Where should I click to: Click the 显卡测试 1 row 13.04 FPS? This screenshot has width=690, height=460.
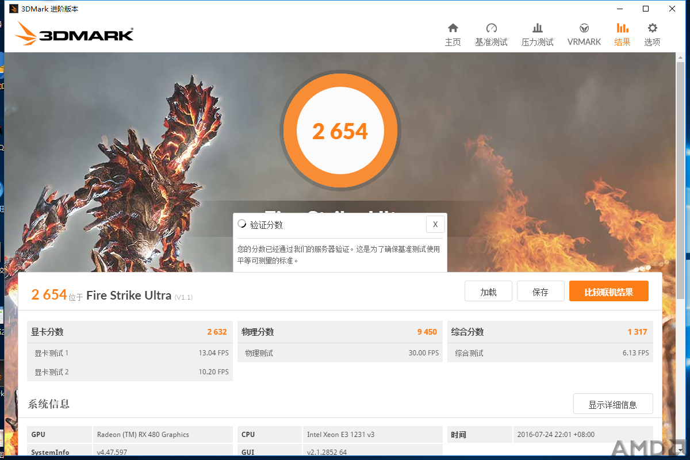(x=130, y=353)
